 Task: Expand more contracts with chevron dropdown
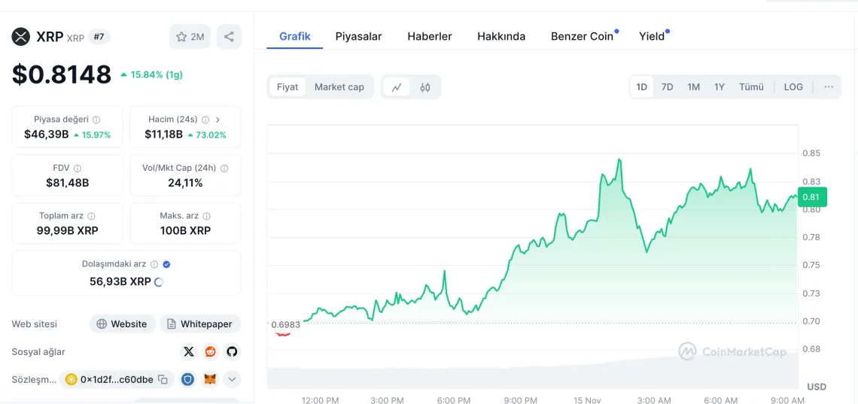(232, 379)
